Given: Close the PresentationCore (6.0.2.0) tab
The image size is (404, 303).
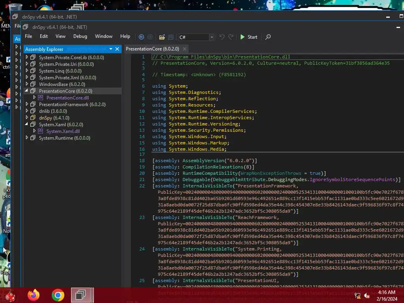Looking at the screenshot, I should point(185,49).
